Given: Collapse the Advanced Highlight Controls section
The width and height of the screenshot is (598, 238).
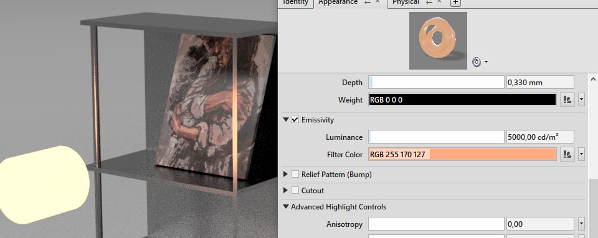Looking at the screenshot, I should [286, 207].
